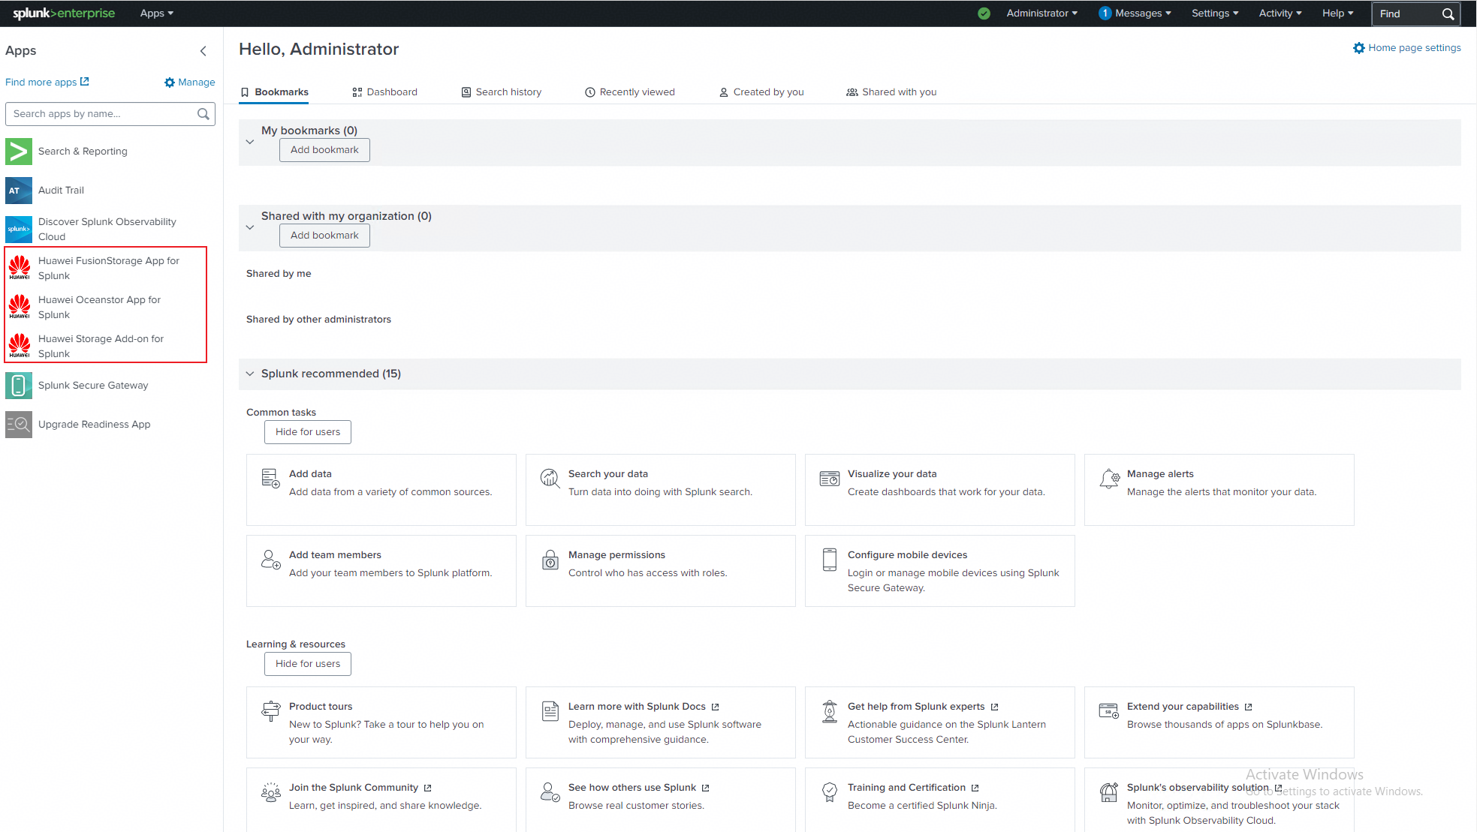The height and width of the screenshot is (832, 1477).
Task: Open the Search & Reporting app icon
Action: (19, 152)
